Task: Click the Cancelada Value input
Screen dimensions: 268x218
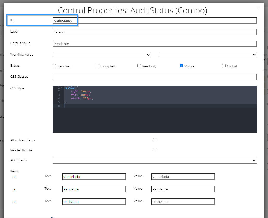Action: 183,177
